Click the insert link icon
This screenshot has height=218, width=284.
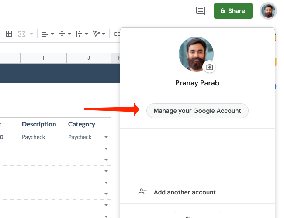pos(116,34)
